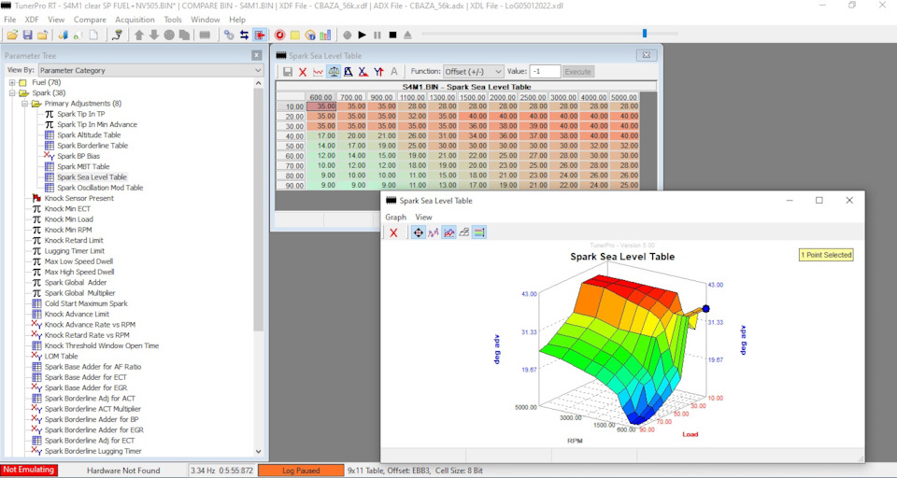Click the eject triangle button in main toolbar
The image size is (897, 478).
407,35
